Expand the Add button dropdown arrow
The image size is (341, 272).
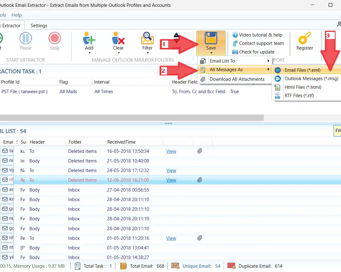click(89, 53)
